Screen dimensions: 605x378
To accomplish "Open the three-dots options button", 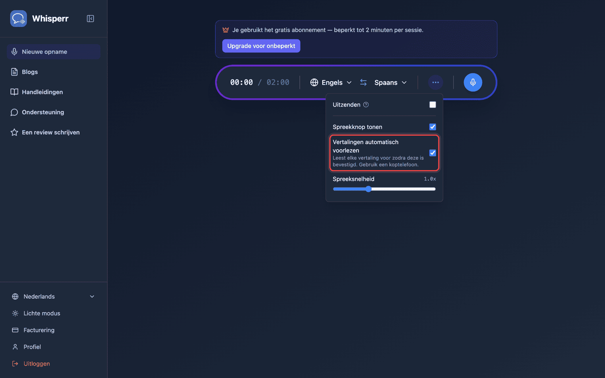I will (x=436, y=82).
